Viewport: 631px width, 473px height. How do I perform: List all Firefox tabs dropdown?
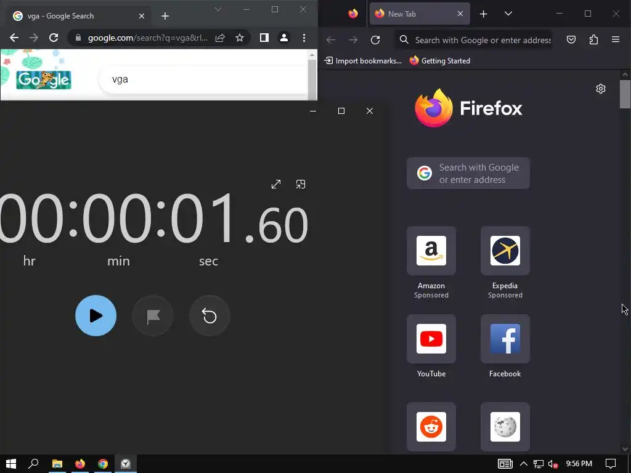pos(508,14)
